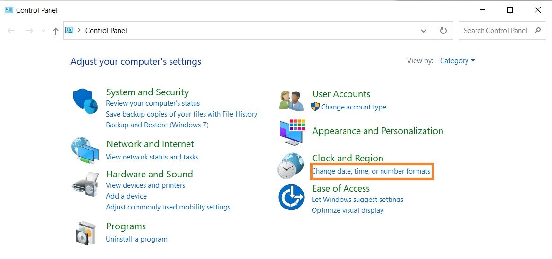This screenshot has width=552, height=259.
Task: Click the Uninstall a program link
Action: 136,239
